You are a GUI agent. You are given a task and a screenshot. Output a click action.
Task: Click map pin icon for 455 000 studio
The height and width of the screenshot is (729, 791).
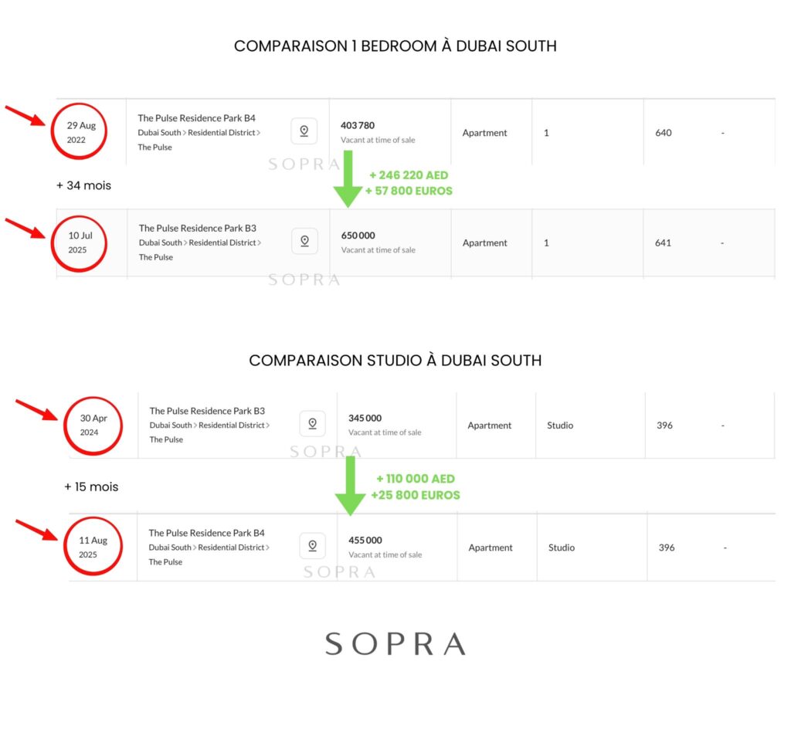click(312, 545)
